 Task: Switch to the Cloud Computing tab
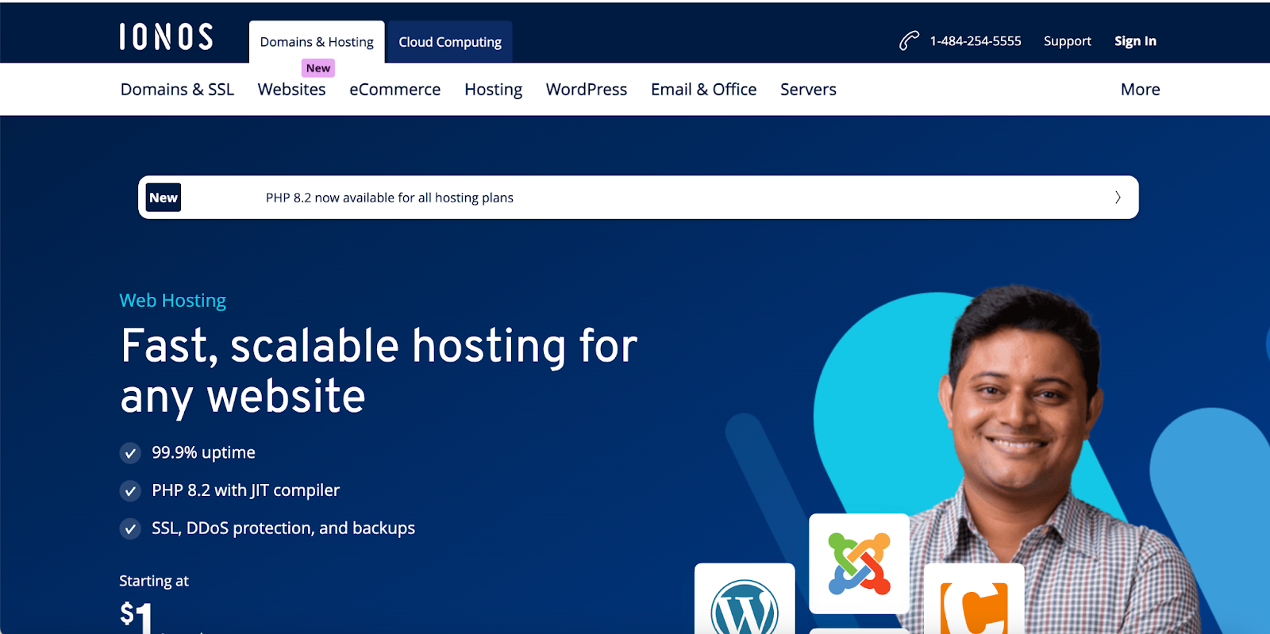point(450,42)
